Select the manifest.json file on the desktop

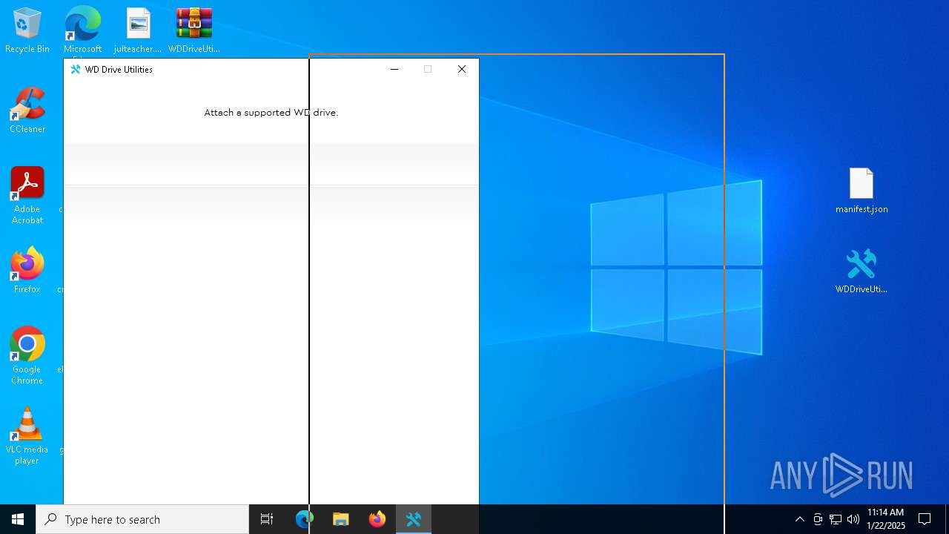click(862, 191)
